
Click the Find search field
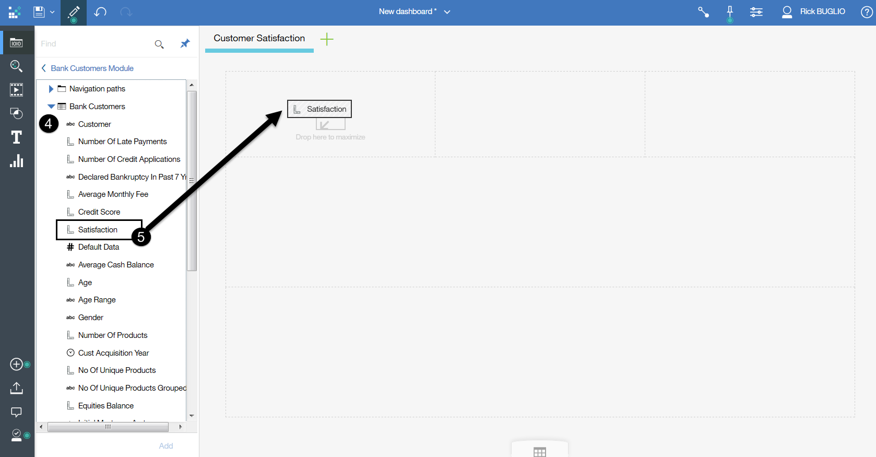(94, 44)
